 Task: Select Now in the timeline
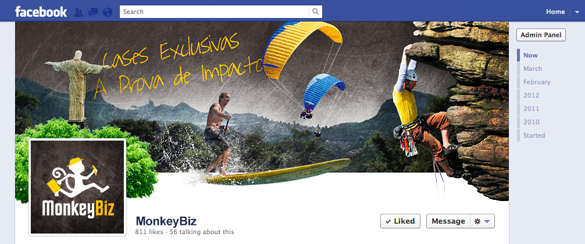click(x=530, y=55)
